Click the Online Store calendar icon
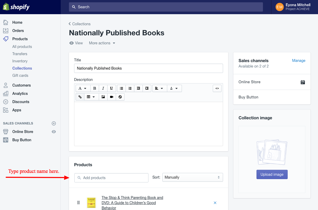This screenshot has width=318, height=210. click(x=303, y=82)
